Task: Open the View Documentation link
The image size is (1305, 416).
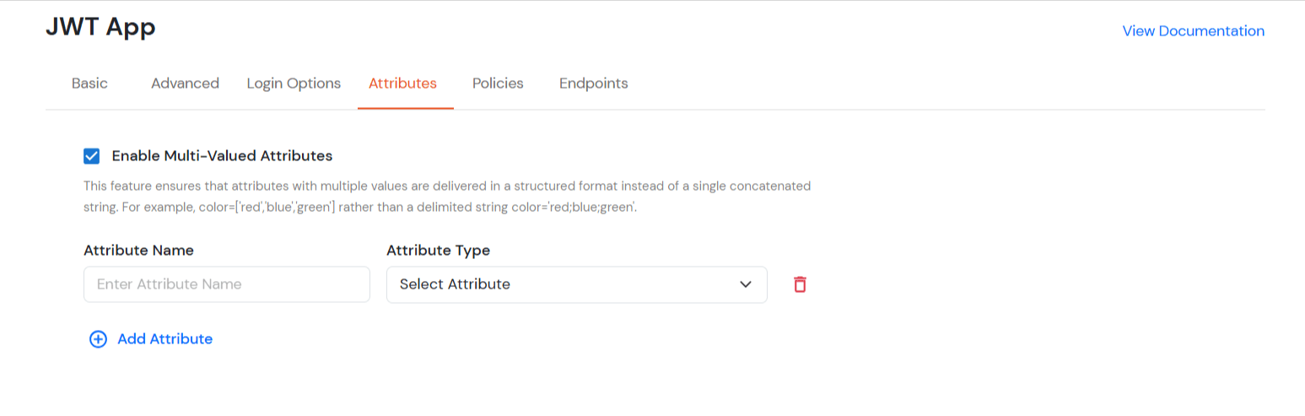Action: [1193, 31]
